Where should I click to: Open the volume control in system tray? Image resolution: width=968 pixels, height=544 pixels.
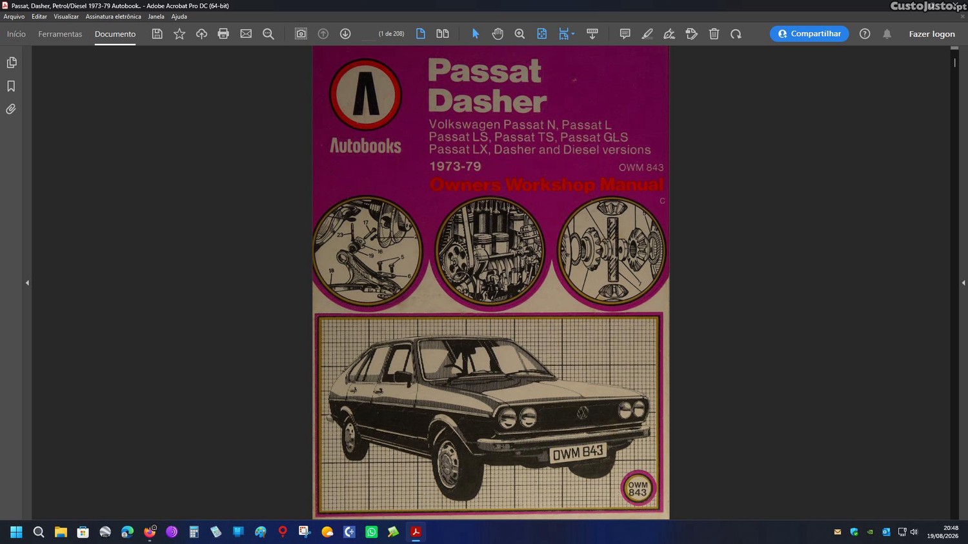click(x=914, y=532)
